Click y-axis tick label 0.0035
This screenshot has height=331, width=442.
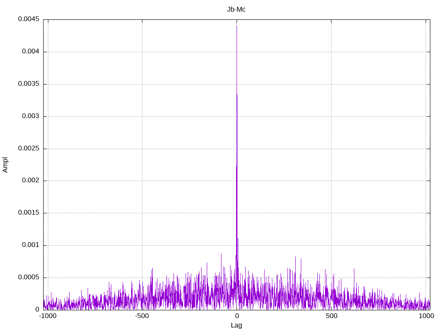[29, 84]
